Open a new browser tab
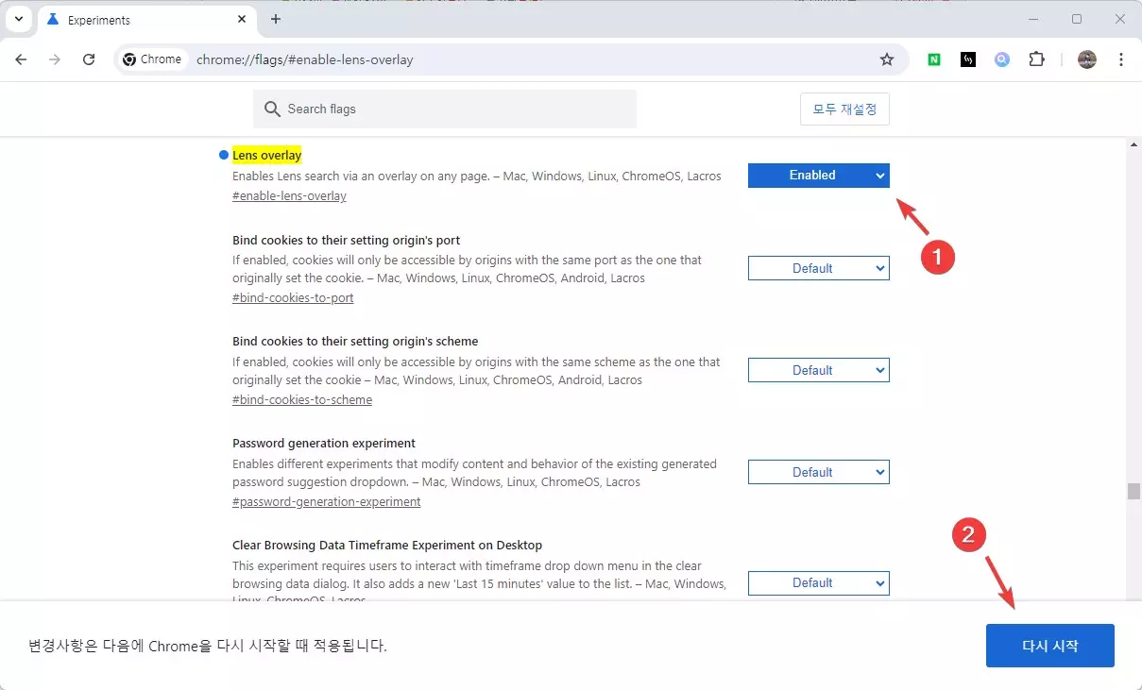Image resolution: width=1142 pixels, height=690 pixels. 275,19
